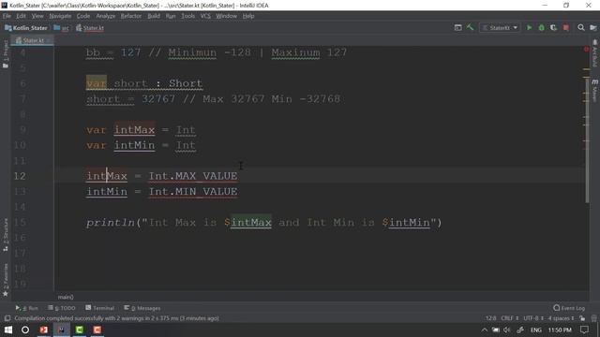Image resolution: width=600 pixels, height=337 pixels.
Task: Open Cortana search circle on taskbar
Action: point(25,330)
